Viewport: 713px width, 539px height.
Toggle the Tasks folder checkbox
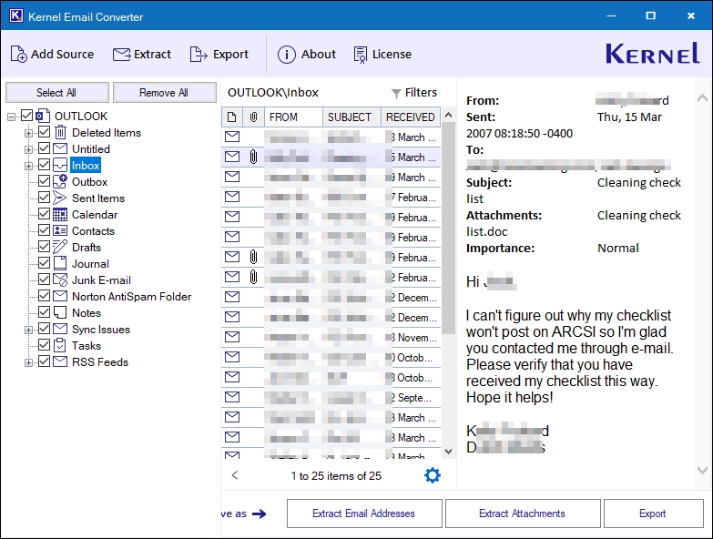(x=44, y=345)
